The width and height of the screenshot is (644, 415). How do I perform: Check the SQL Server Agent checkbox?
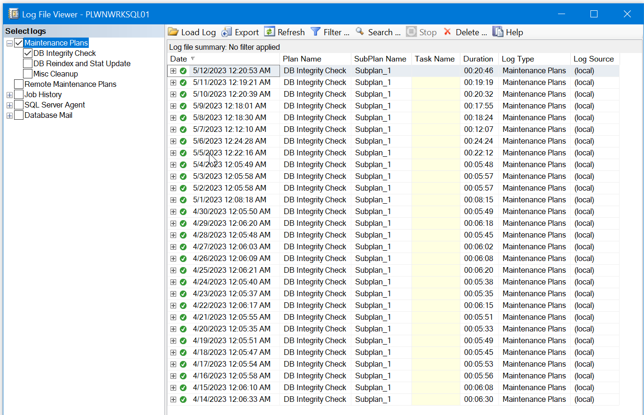[19, 105]
